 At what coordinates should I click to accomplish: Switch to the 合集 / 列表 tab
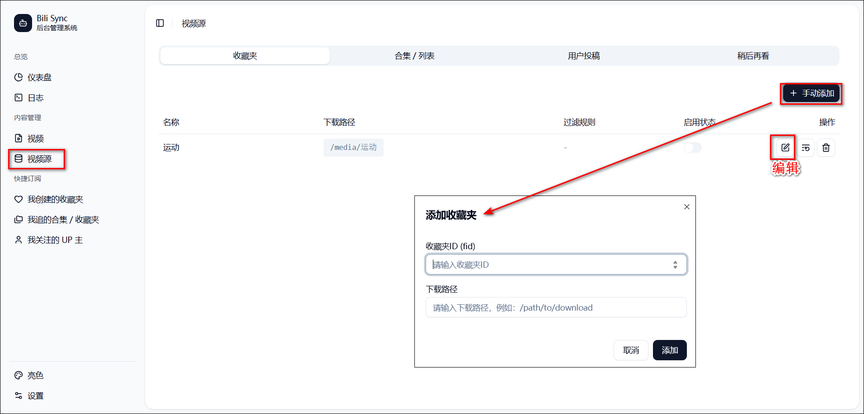(x=414, y=56)
